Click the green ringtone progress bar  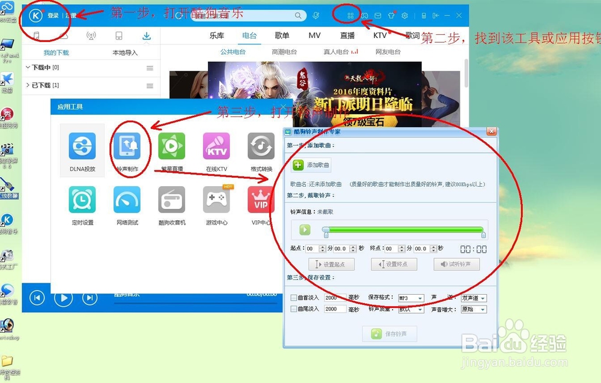[x=404, y=229]
